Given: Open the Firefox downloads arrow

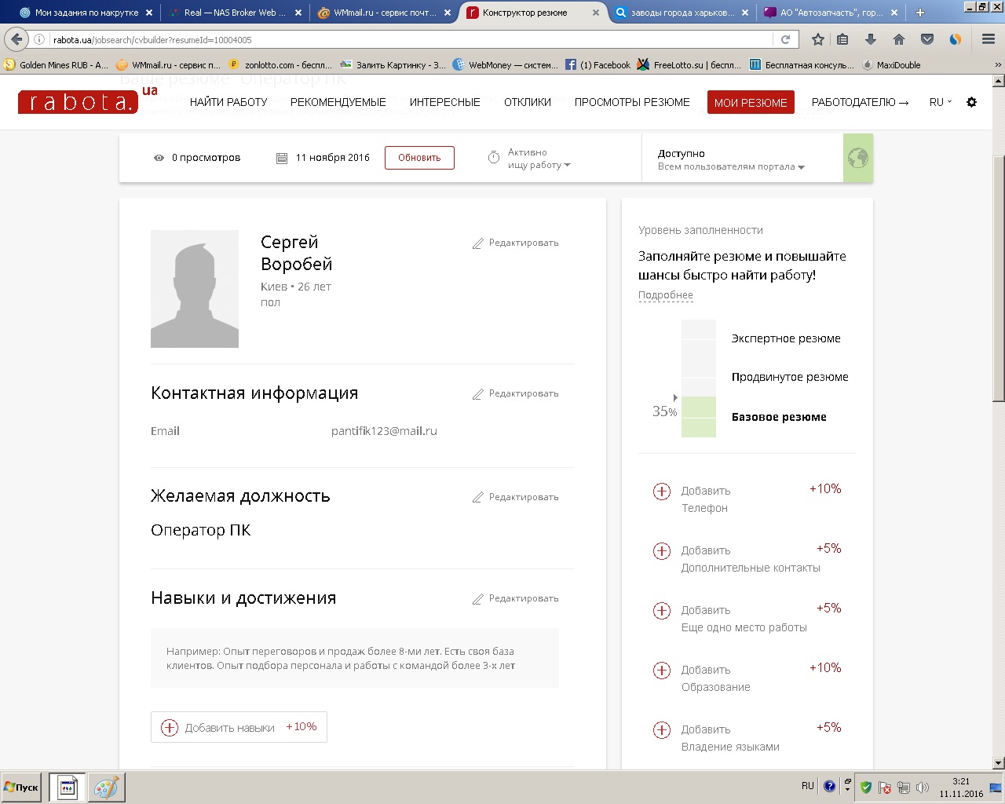Looking at the screenshot, I should [871, 39].
